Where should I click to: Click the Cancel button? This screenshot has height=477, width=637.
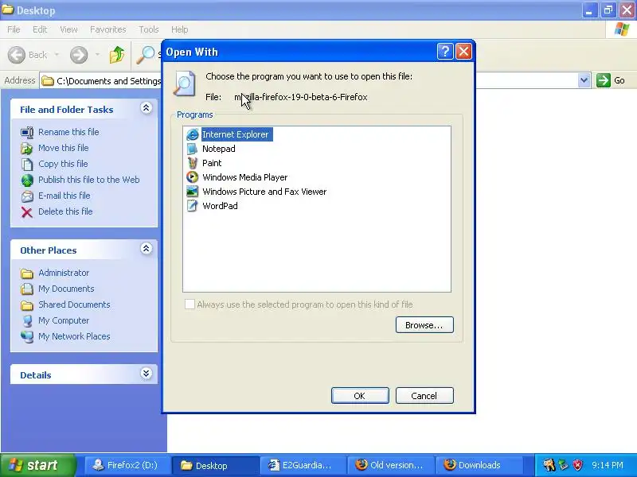pyautogui.click(x=424, y=395)
